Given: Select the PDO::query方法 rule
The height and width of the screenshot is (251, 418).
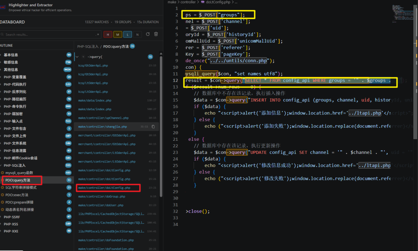Looking at the screenshot, I should 17,180.
